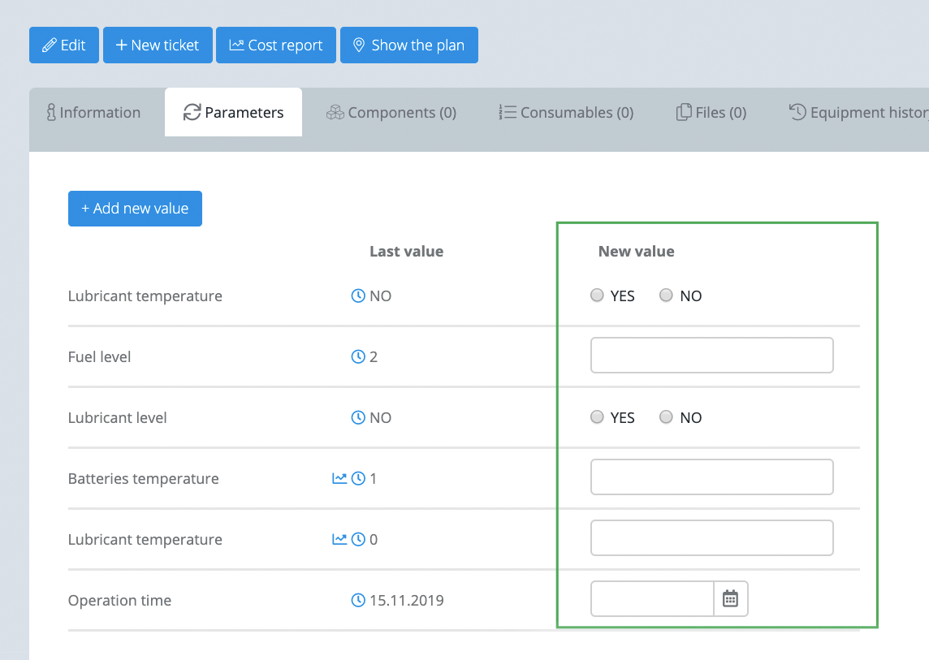Open the Components (0) tab
The image size is (929, 660).
tap(391, 113)
